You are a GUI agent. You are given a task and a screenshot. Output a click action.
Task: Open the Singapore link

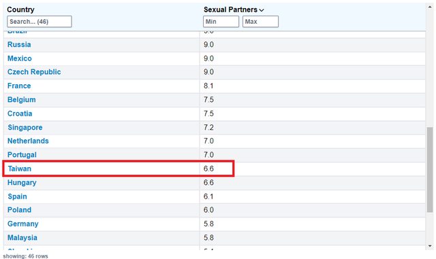tap(25, 127)
